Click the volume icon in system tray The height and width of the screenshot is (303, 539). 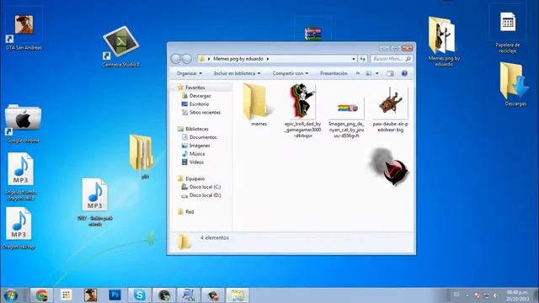click(495, 295)
